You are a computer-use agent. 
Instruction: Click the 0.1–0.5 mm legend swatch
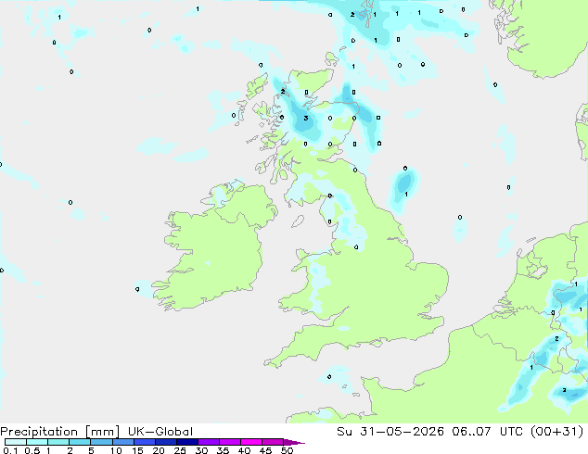tap(16, 442)
